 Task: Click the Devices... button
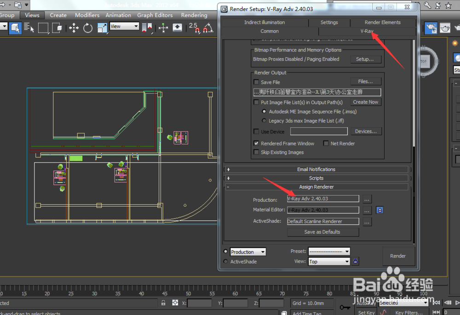point(366,131)
